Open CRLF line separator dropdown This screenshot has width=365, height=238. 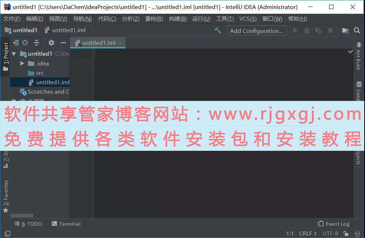click(x=308, y=233)
